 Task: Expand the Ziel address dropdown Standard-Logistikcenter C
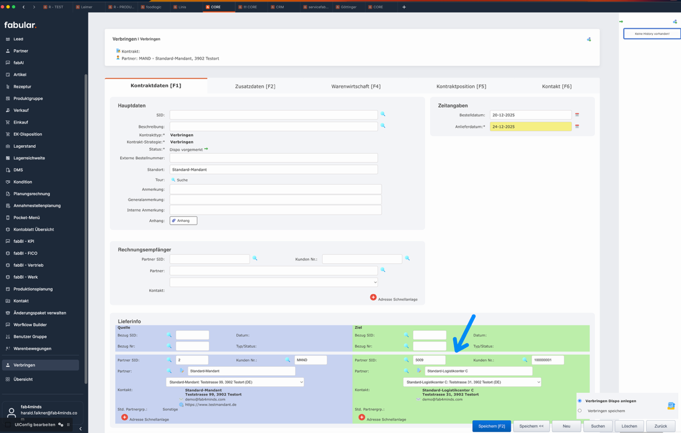click(x=472, y=382)
